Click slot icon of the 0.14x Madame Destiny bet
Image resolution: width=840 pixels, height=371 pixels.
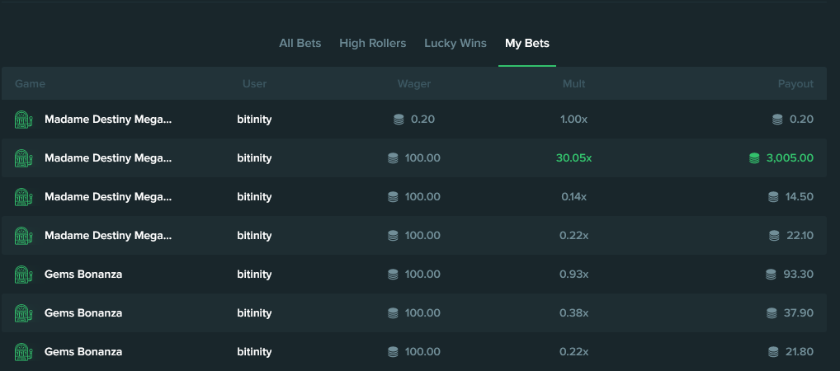[24, 196]
